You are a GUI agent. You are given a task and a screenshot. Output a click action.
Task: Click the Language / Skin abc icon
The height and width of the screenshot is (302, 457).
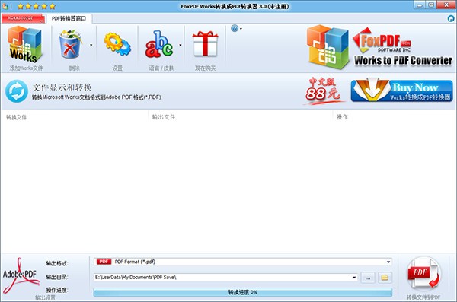tap(159, 44)
